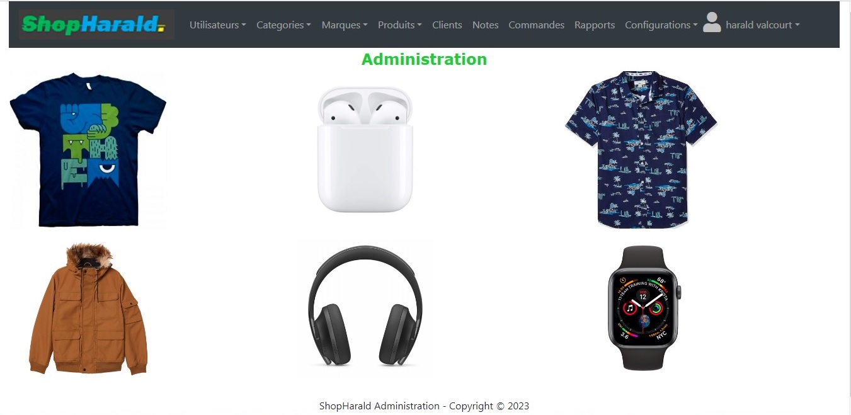Viewport: 851px width, 415px height.
Task: Click the Hawaiian print shirt image
Action: pyautogui.click(x=641, y=150)
